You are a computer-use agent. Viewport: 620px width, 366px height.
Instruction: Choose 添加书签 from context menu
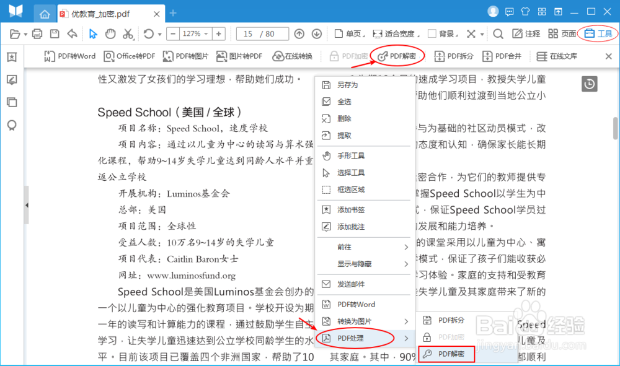366,210
